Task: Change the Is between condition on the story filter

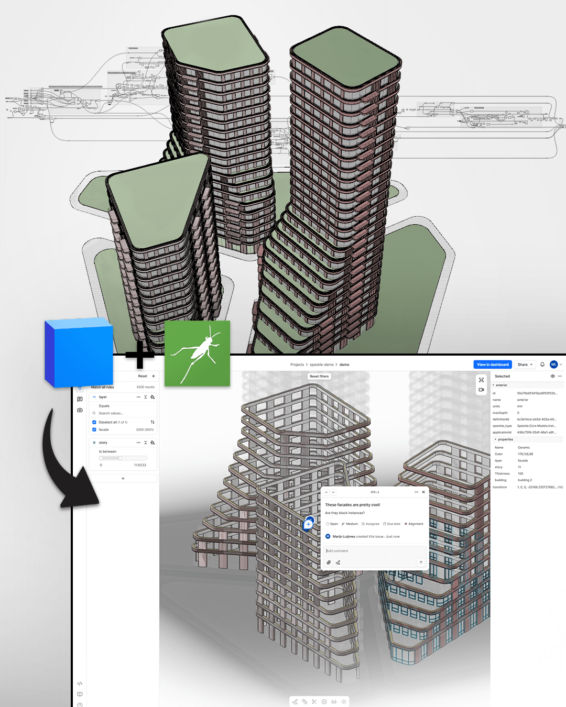Action: point(107,451)
